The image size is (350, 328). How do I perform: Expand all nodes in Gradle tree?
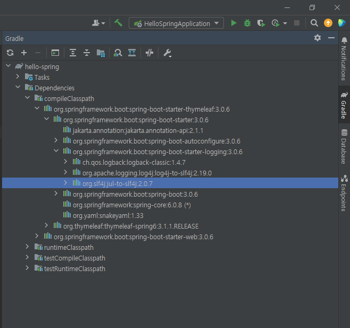coord(73,53)
